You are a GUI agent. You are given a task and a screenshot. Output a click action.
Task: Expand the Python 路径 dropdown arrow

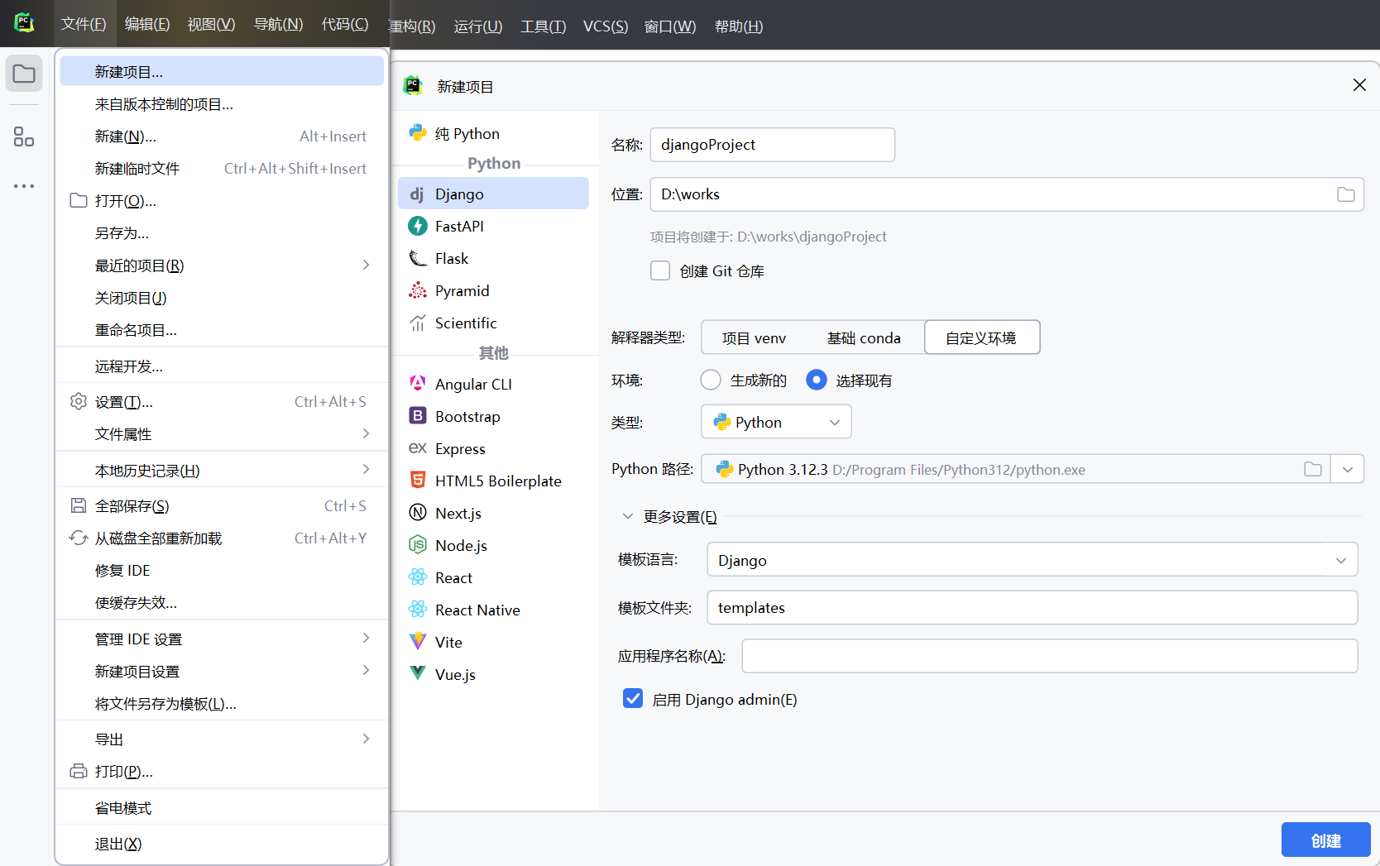tap(1348, 469)
